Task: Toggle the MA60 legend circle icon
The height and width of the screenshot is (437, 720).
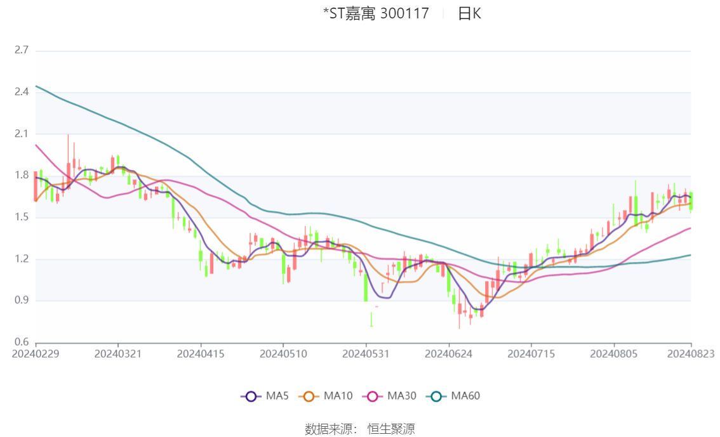Action: pyautogui.click(x=436, y=396)
